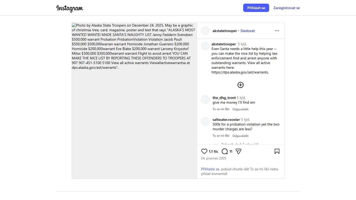Click the_dhg_tront commenter avatar

pyautogui.click(x=205, y=99)
